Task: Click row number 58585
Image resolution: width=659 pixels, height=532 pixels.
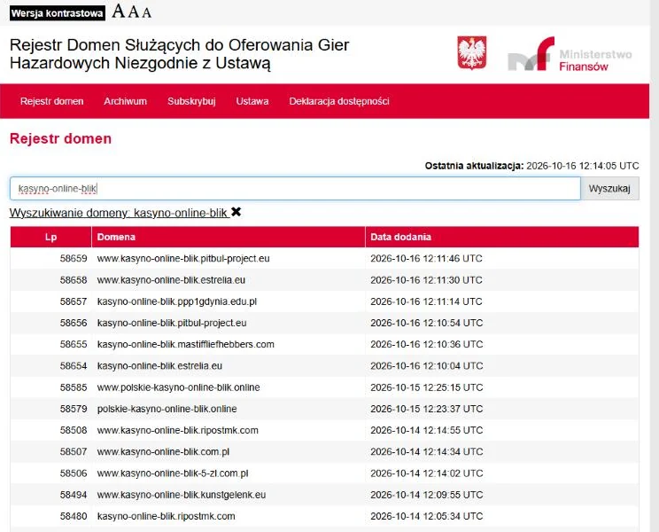Action: (x=74, y=387)
